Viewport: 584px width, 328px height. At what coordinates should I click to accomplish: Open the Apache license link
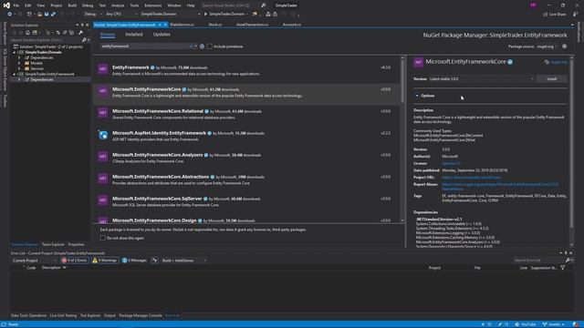pos(451,163)
